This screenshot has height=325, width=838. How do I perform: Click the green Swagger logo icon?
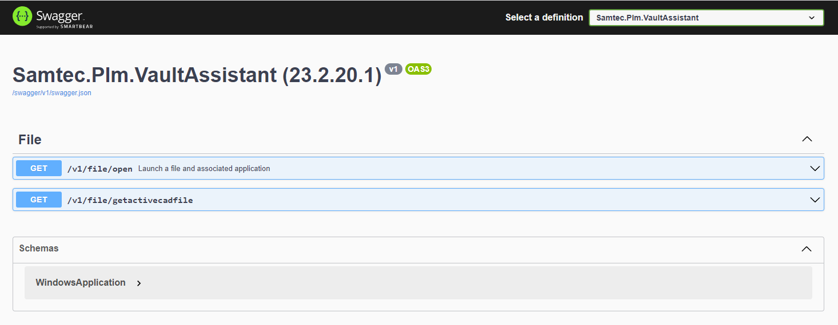pos(23,17)
